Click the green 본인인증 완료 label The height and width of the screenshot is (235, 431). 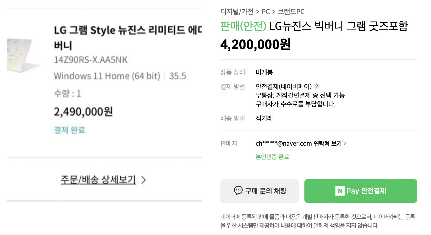coord(272,157)
